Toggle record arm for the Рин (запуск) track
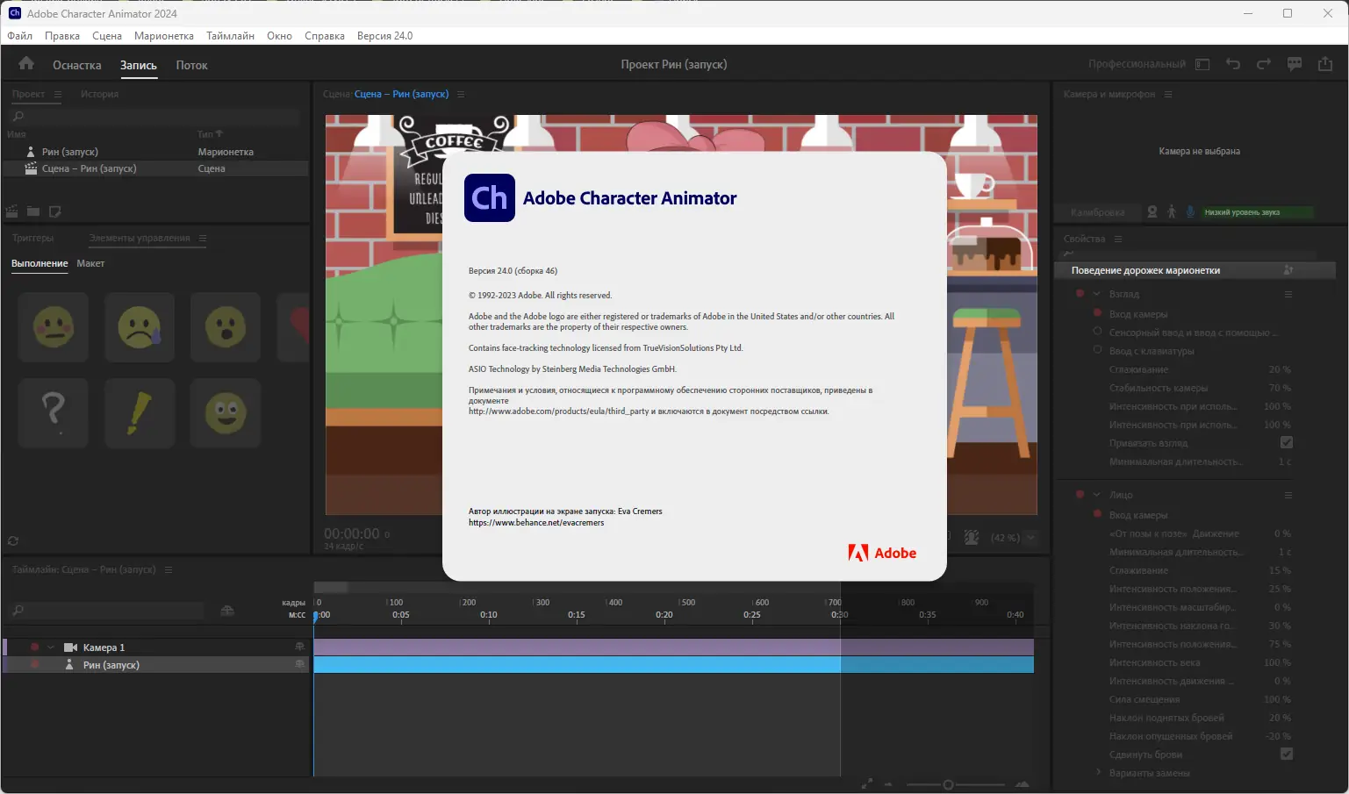The height and width of the screenshot is (794, 1349). [35, 665]
